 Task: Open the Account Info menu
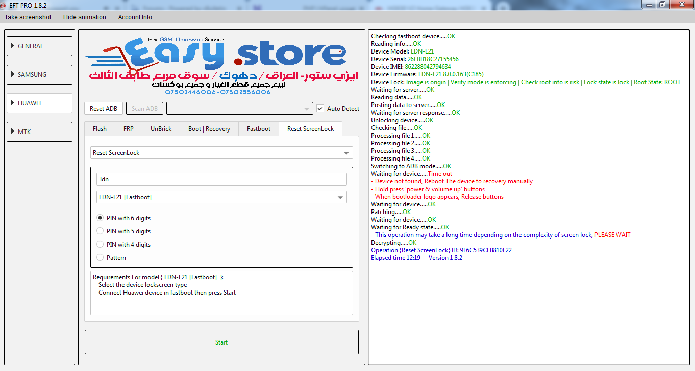pos(135,17)
